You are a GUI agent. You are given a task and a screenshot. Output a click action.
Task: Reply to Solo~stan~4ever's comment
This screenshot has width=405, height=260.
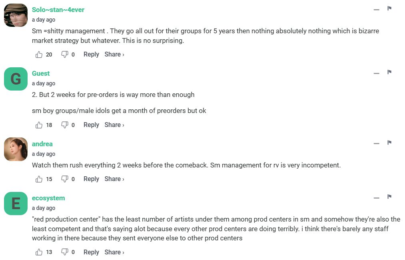[x=91, y=54]
